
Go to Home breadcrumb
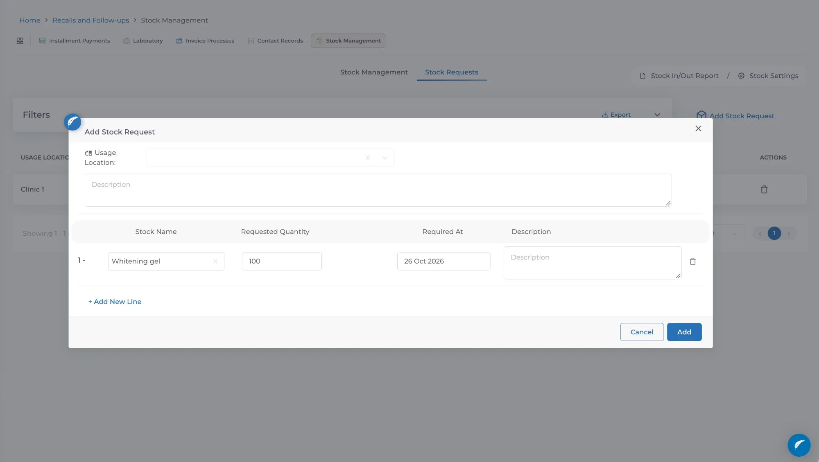pyautogui.click(x=30, y=20)
